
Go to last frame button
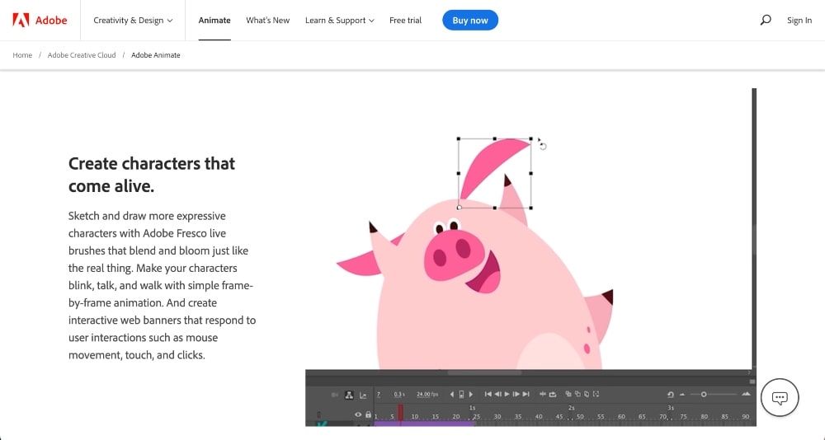click(x=526, y=394)
